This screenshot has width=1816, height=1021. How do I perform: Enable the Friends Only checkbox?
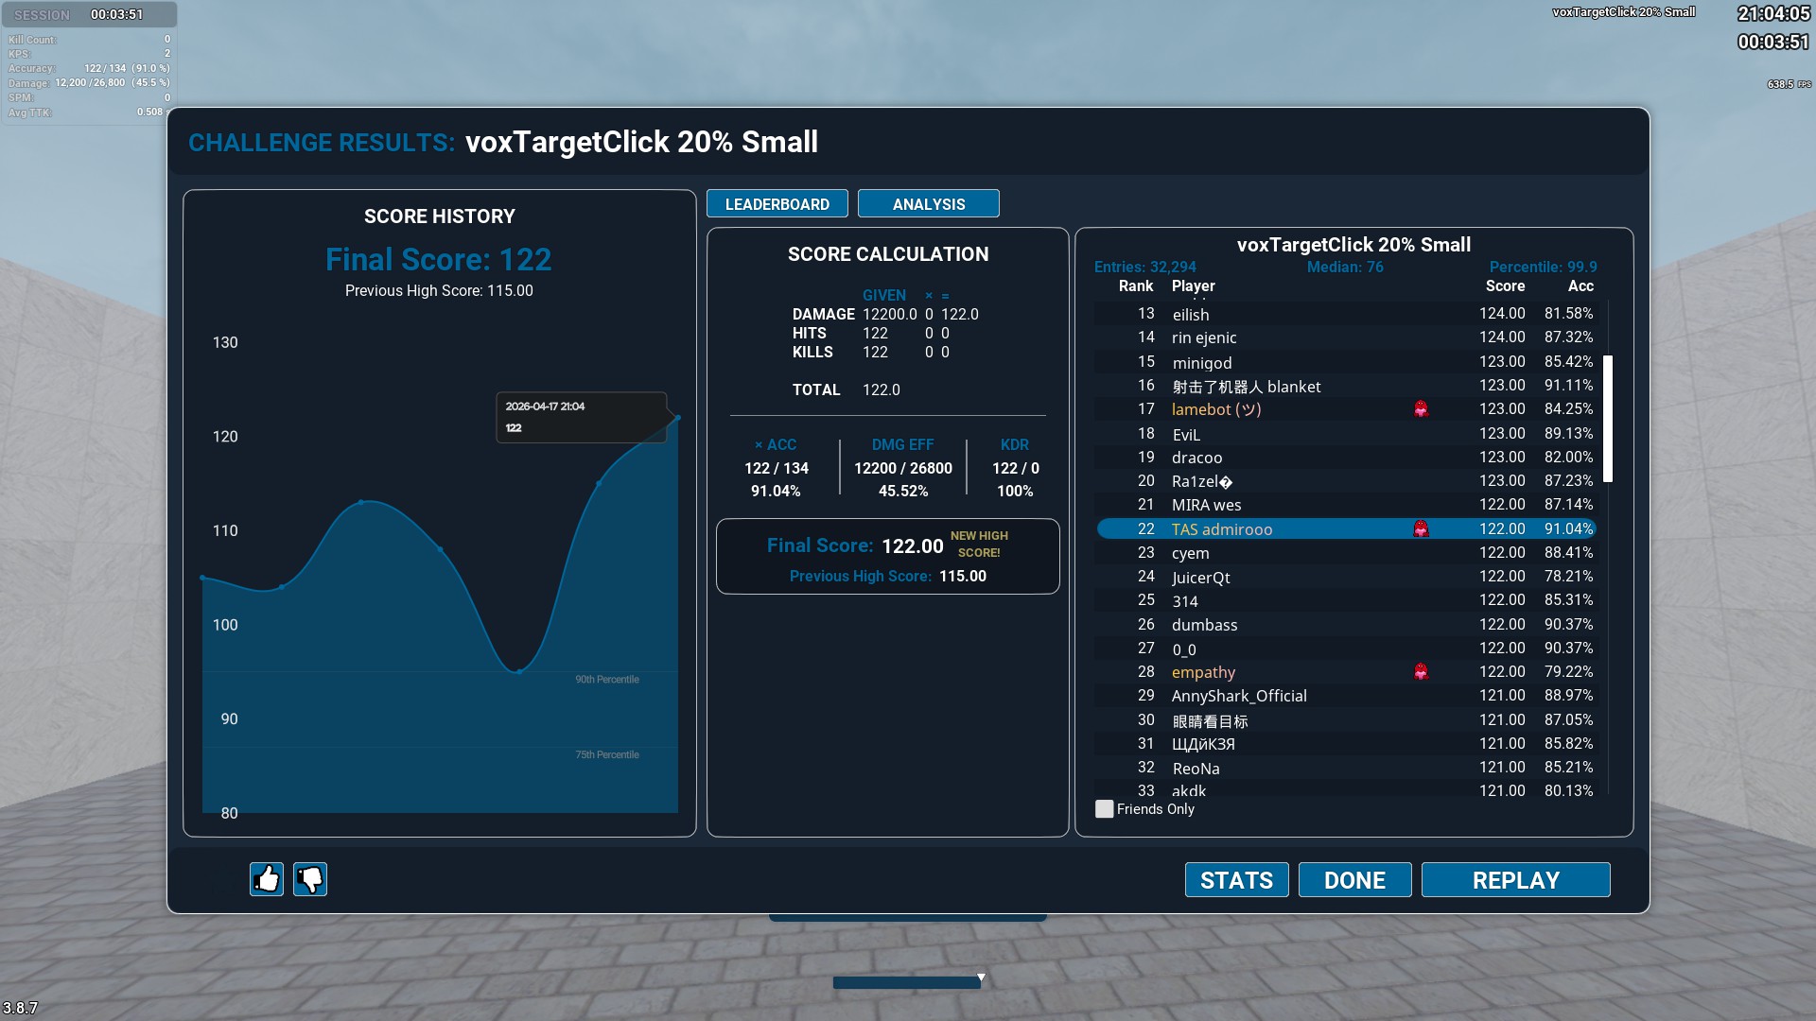coord(1104,809)
